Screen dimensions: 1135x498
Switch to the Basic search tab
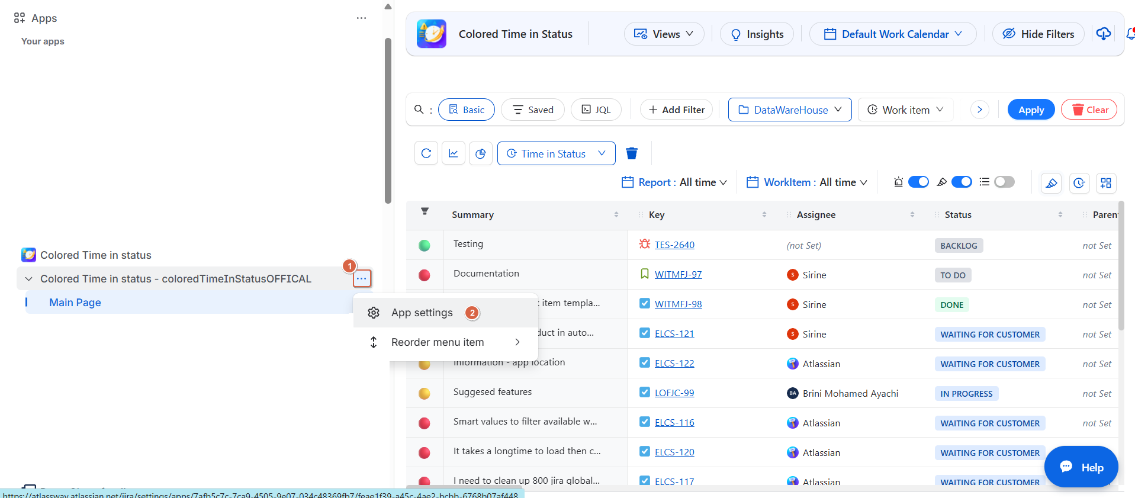[x=467, y=110]
